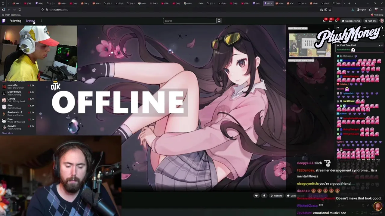Open the browser workspaces icon left of Back
Screen dimensions: 385x216
point(4,10)
